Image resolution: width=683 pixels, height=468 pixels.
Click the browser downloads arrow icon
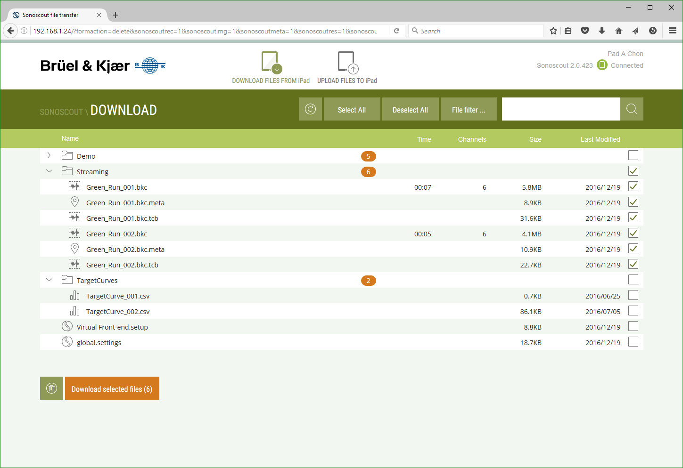pos(602,31)
